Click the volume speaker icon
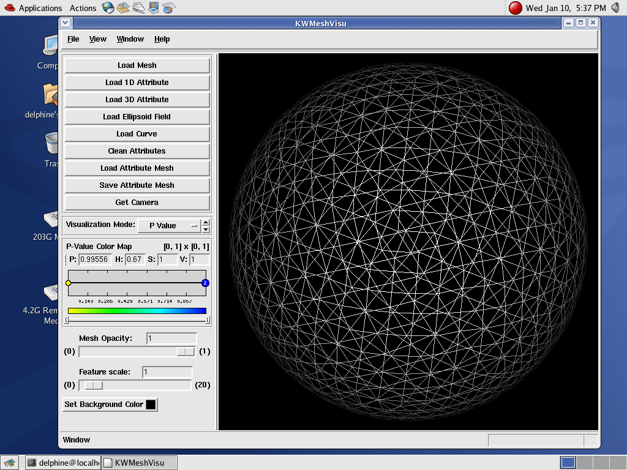The height and width of the screenshot is (470, 627). tap(616, 8)
